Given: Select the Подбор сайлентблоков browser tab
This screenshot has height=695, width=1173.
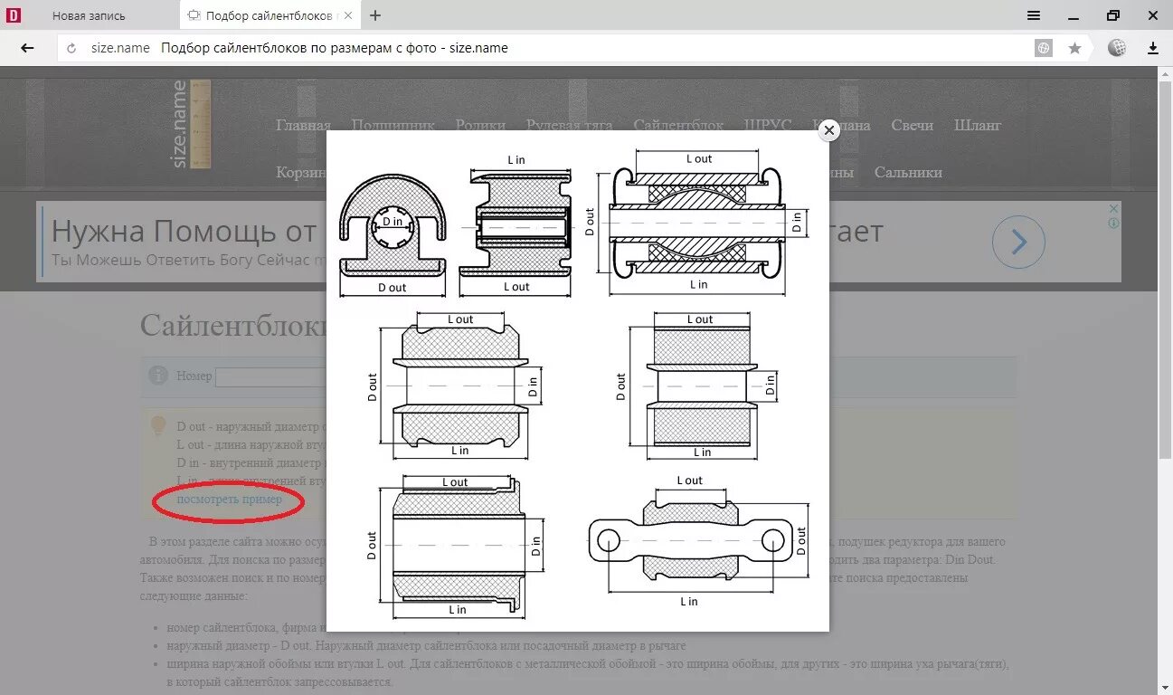Looking at the screenshot, I should 270,15.
